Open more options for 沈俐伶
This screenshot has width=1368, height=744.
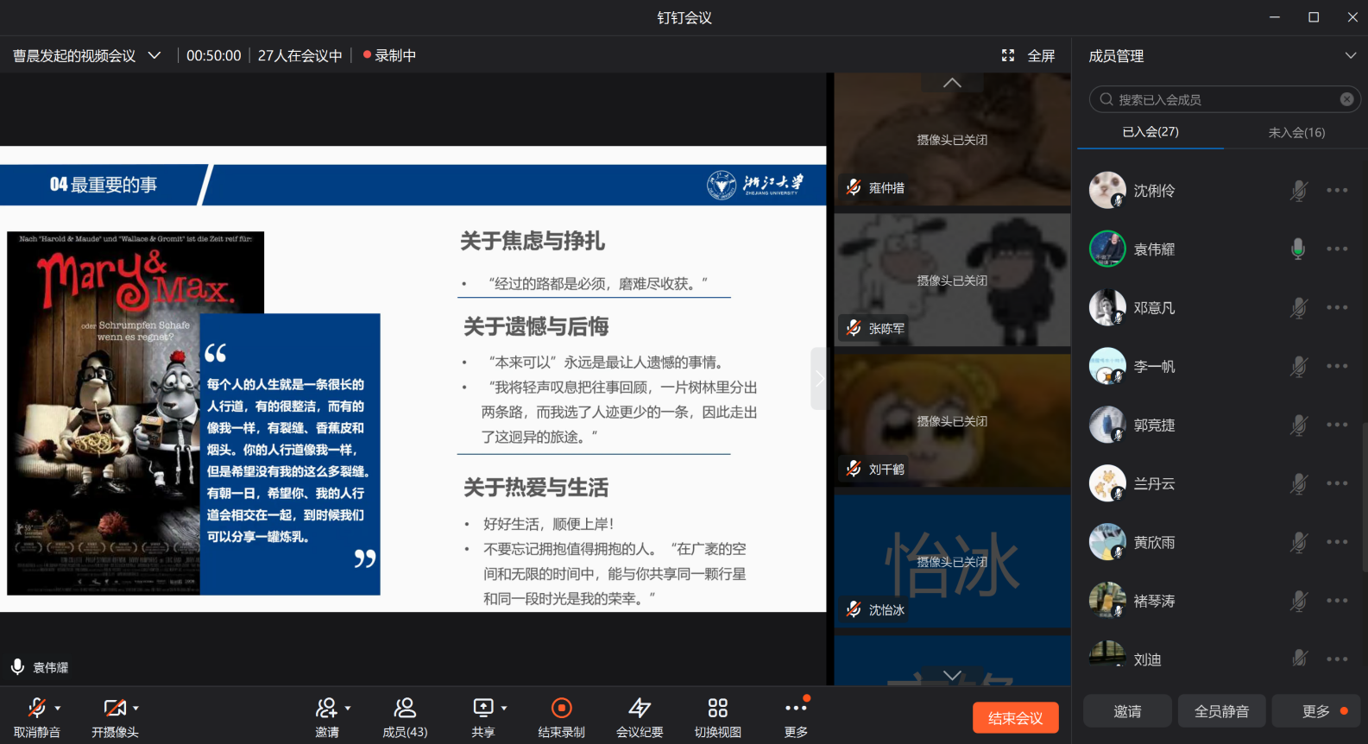pyautogui.click(x=1337, y=190)
